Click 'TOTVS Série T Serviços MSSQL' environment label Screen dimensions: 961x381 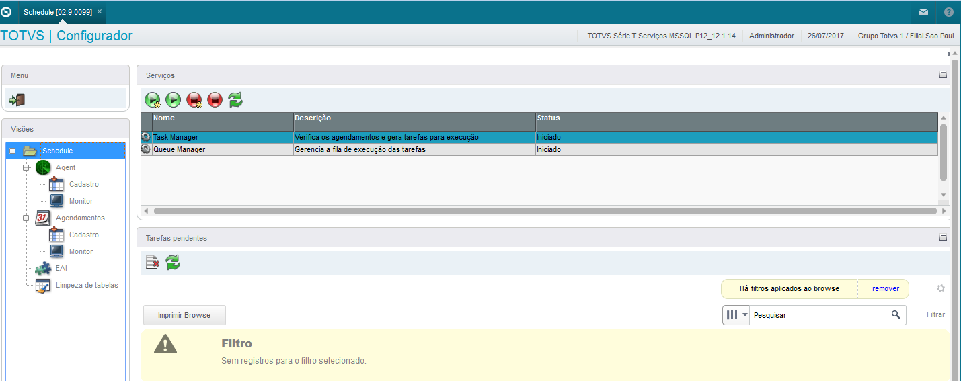point(661,36)
